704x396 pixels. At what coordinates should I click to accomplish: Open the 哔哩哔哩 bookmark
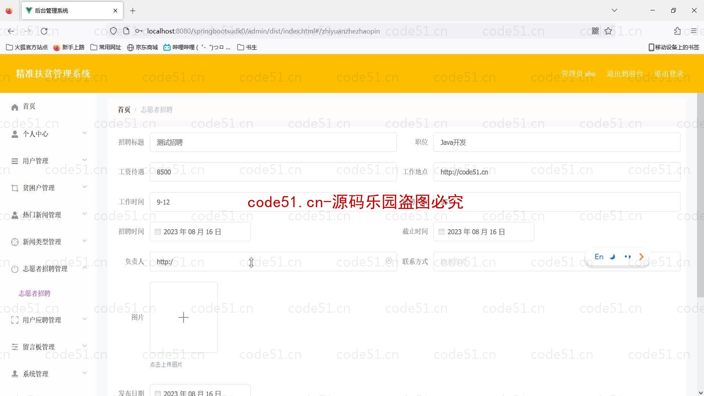click(x=197, y=47)
